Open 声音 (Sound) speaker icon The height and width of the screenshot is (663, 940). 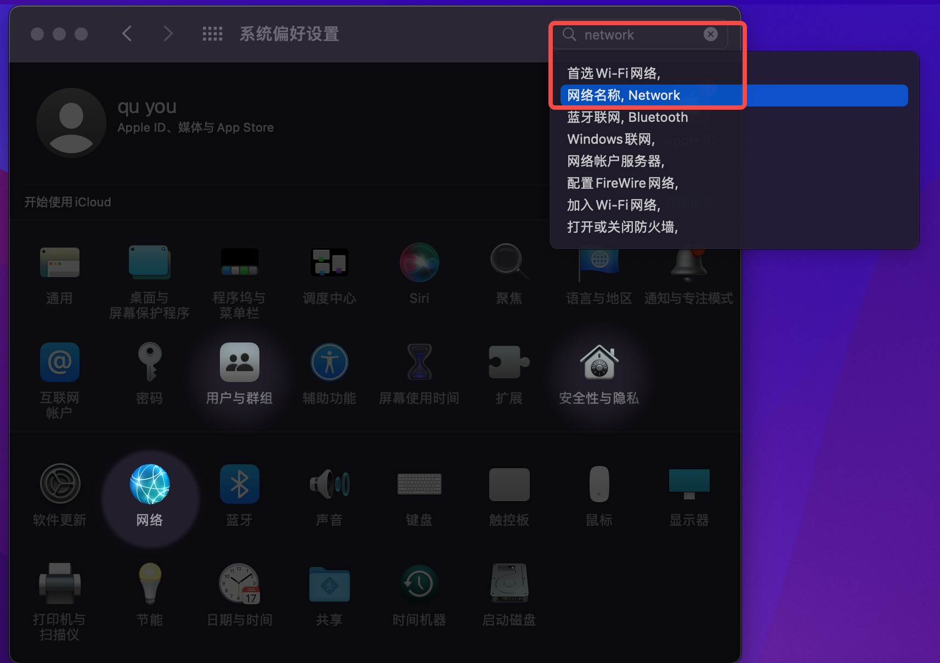329,484
